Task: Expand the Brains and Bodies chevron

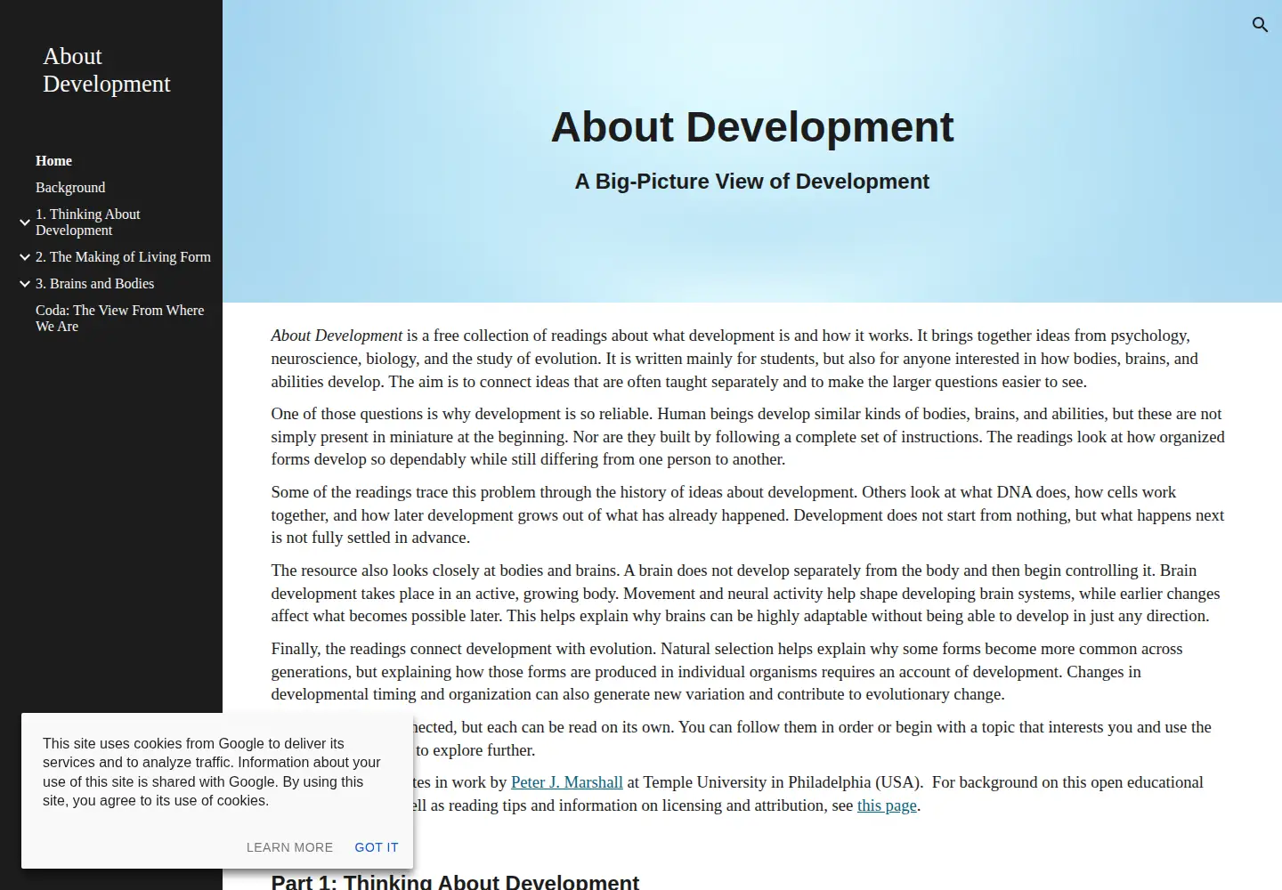Action: point(25,284)
